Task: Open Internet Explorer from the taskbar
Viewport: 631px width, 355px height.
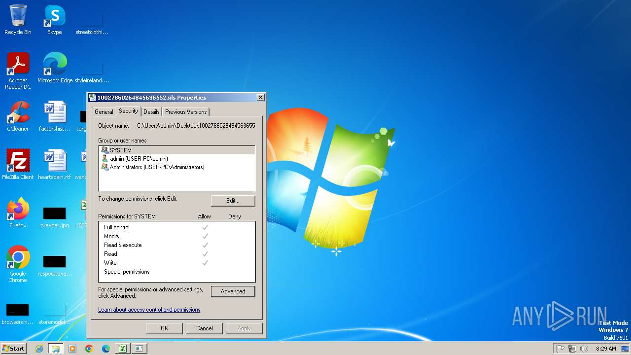Action: pos(39,349)
